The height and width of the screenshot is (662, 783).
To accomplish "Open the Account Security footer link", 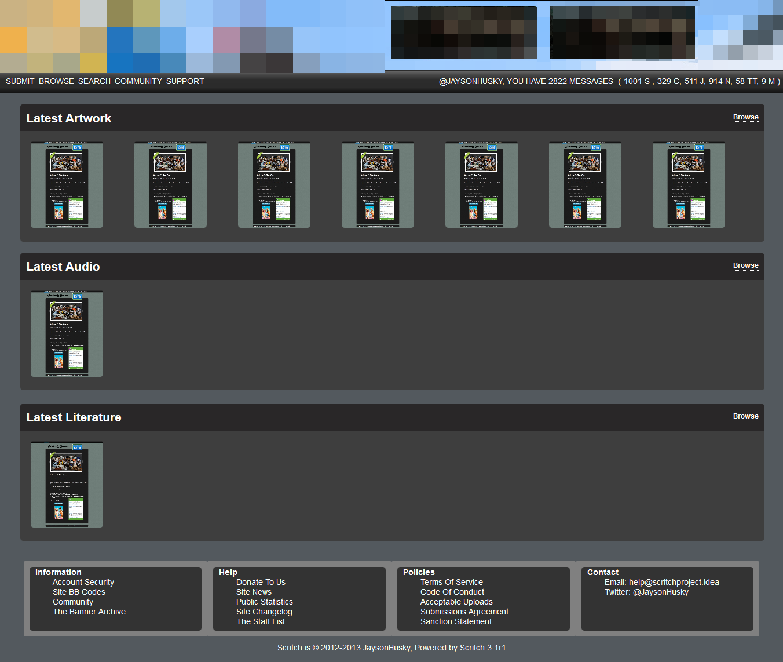I will point(83,582).
